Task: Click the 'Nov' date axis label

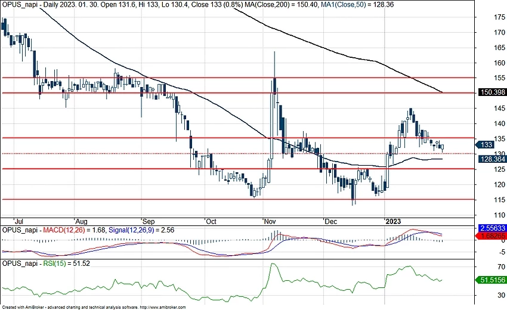Action: pyautogui.click(x=270, y=221)
